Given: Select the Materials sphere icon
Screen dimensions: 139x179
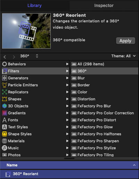Looking at the screenshot, I should click(5, 141).
